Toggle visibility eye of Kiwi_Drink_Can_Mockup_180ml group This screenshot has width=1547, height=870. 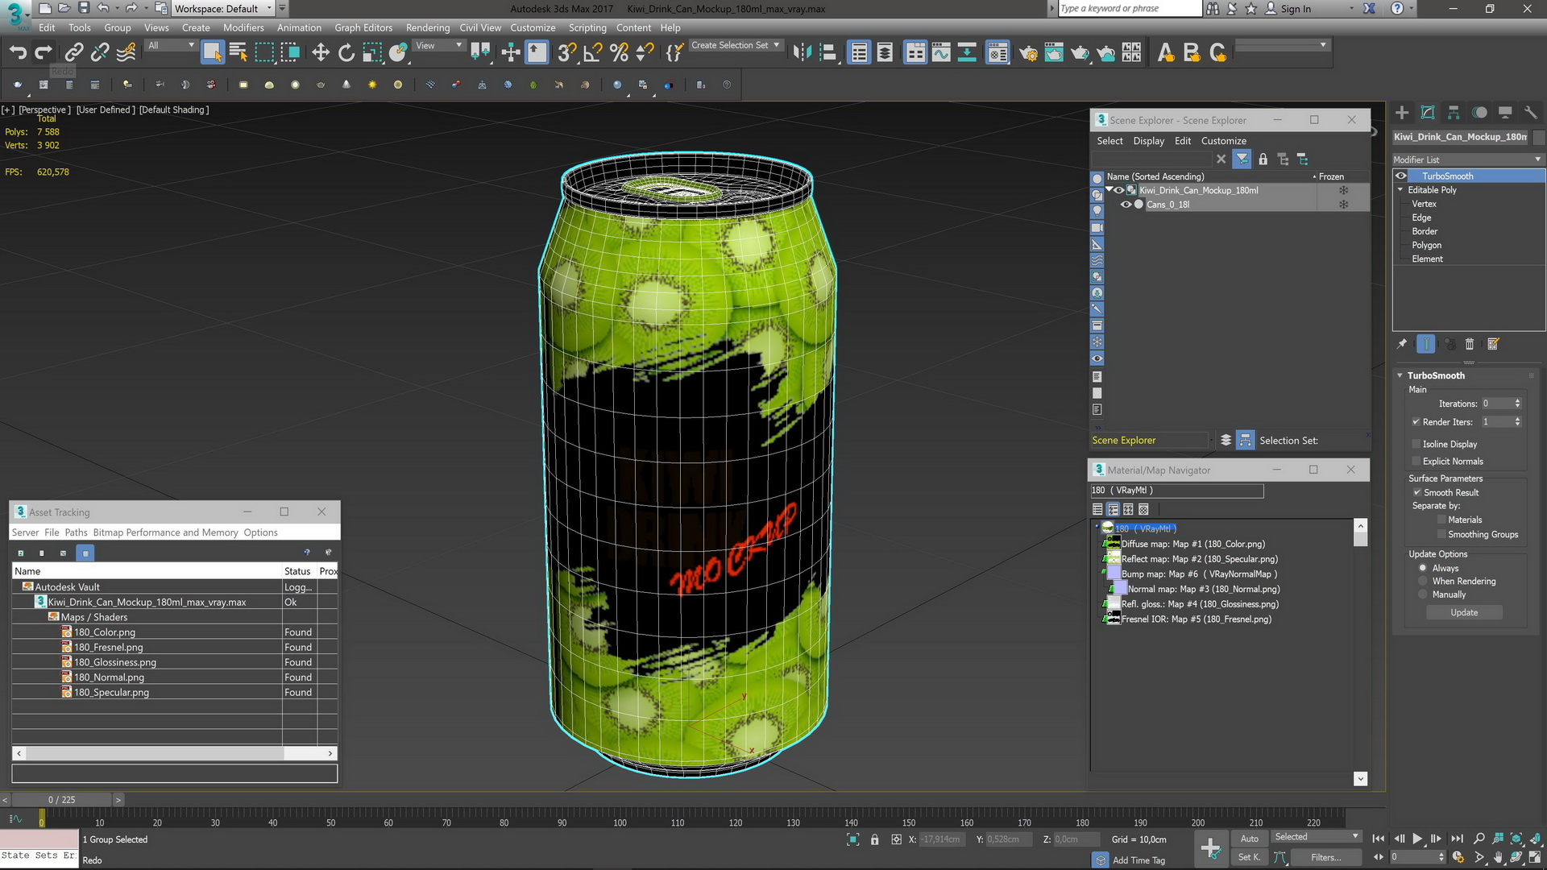(x=1119, y=190)
